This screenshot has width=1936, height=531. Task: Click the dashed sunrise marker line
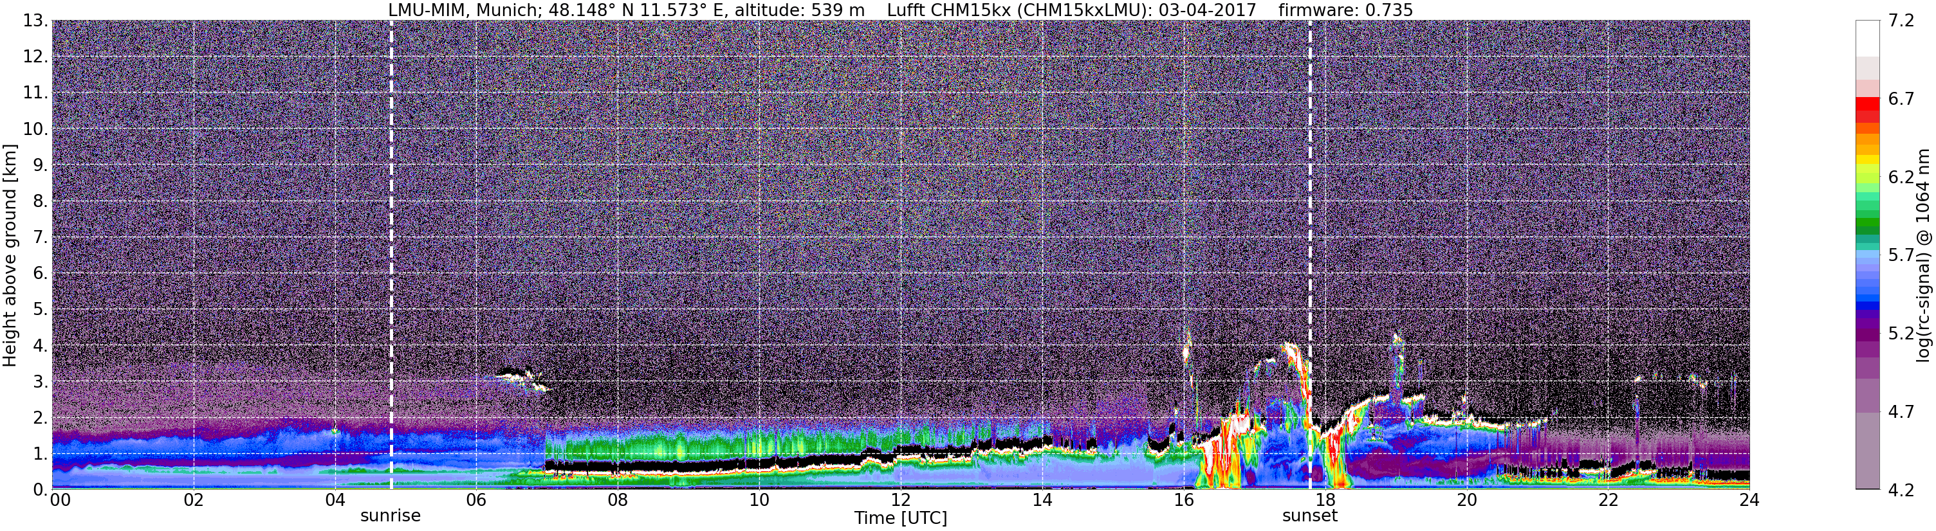391,255
